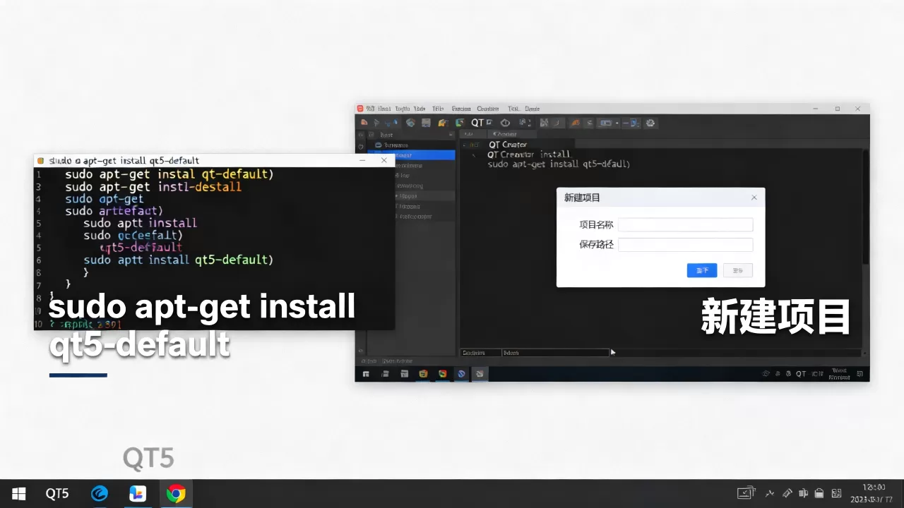Open Google Chrome from outer taskbar

[176, 494]
